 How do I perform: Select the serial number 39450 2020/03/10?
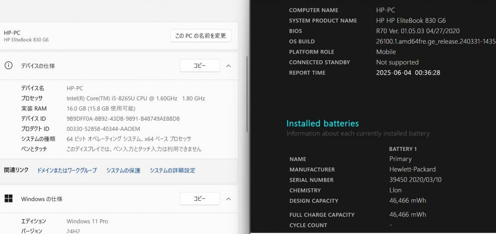pos(415,180)
